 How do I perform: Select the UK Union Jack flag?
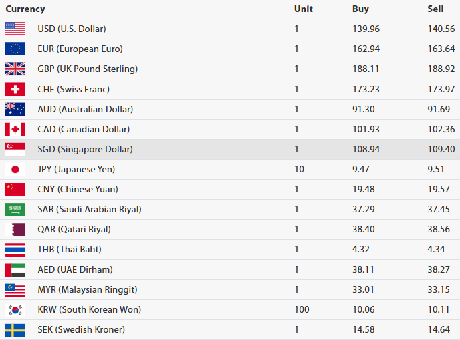[15, 69]
